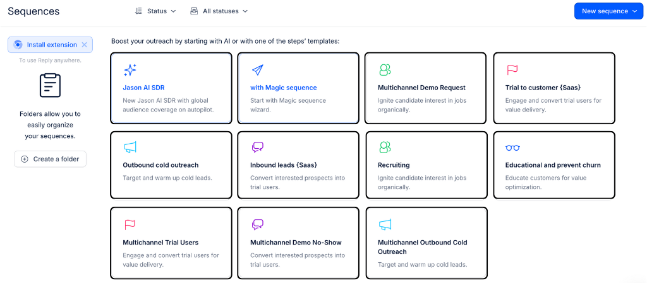Select the Multichannel Demo No-Show template title

pos(296,242)
